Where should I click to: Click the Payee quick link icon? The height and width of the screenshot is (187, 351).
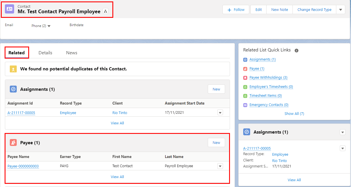[245, 69]
